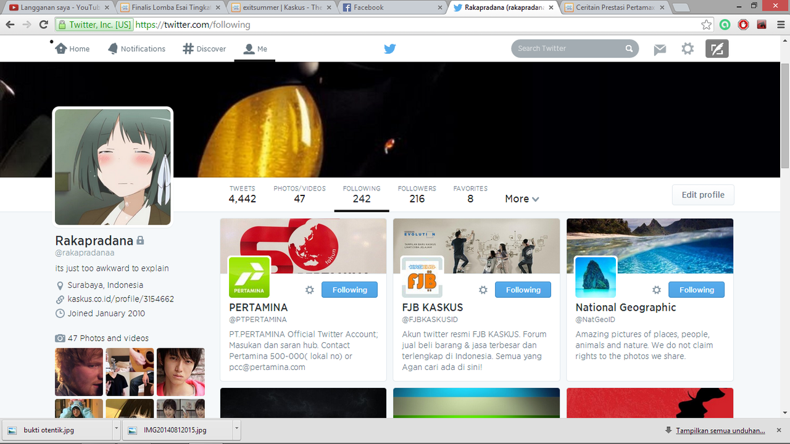Open the IMG20140812015.jpg download

click(x=177, y=430)
